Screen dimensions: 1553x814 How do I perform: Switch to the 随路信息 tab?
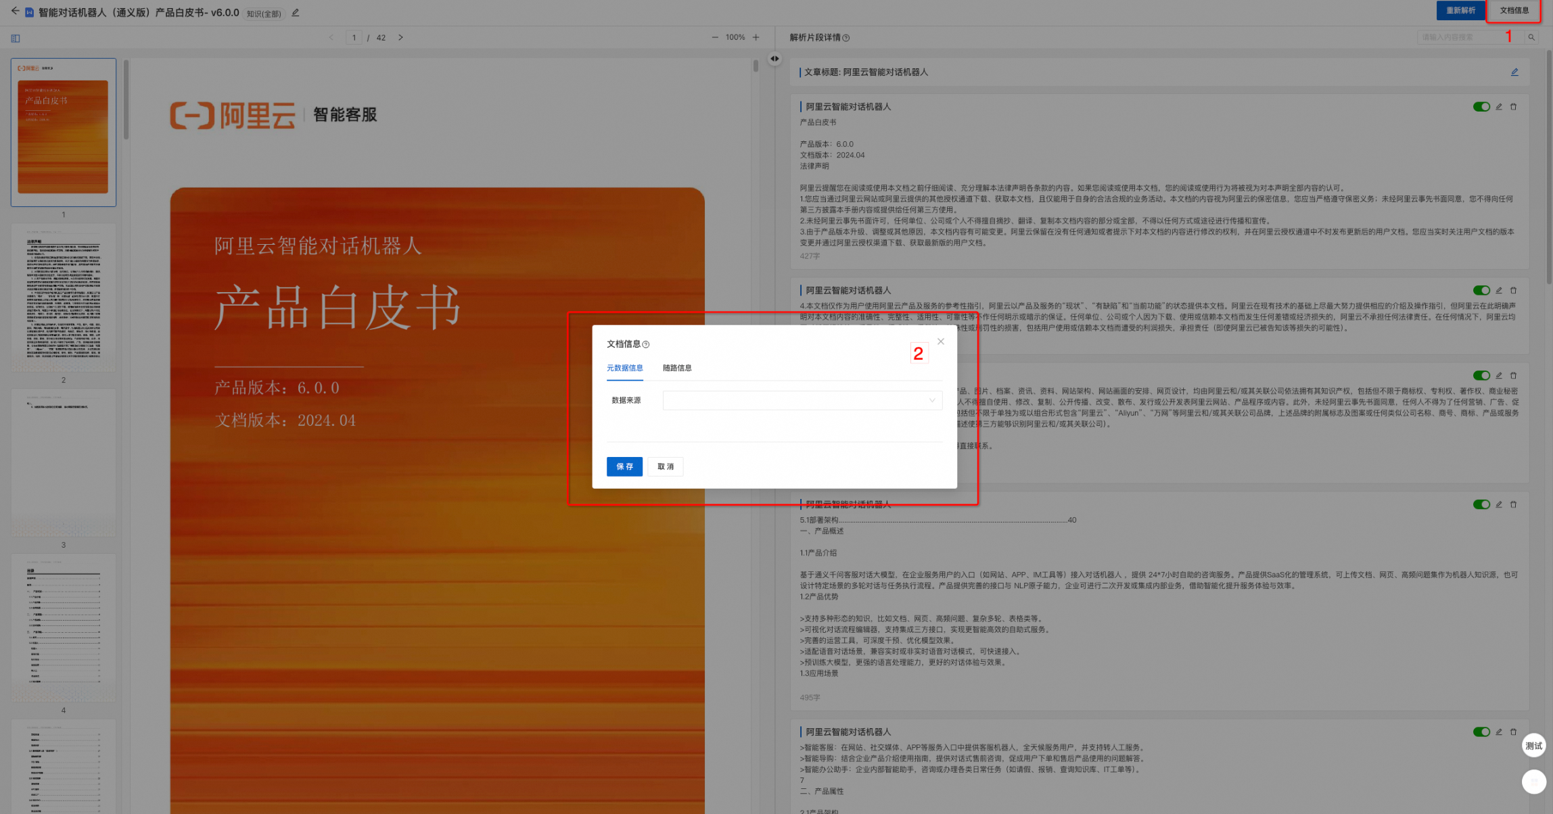pos(677,368)
